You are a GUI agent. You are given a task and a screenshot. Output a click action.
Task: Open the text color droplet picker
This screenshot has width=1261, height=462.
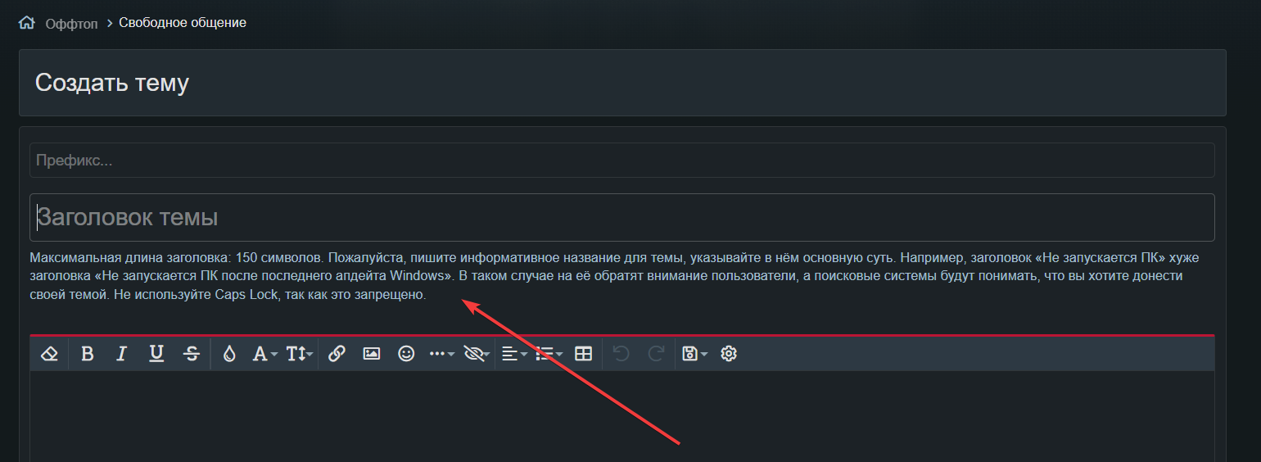229,354
